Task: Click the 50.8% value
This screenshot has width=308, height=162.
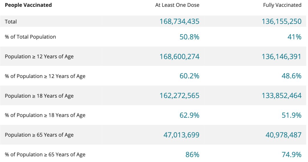Action: coord(189,37)
